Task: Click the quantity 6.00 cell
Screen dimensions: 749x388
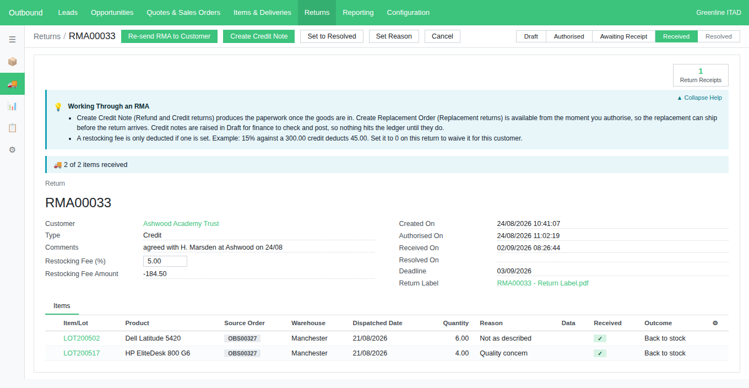Action: [462, 338]
